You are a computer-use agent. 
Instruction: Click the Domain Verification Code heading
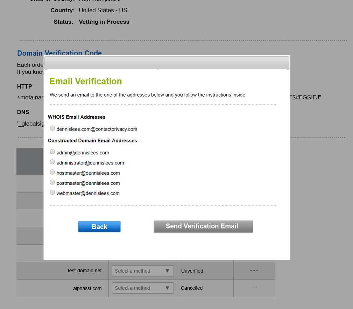pyautogui.click(x=59, y=53)
